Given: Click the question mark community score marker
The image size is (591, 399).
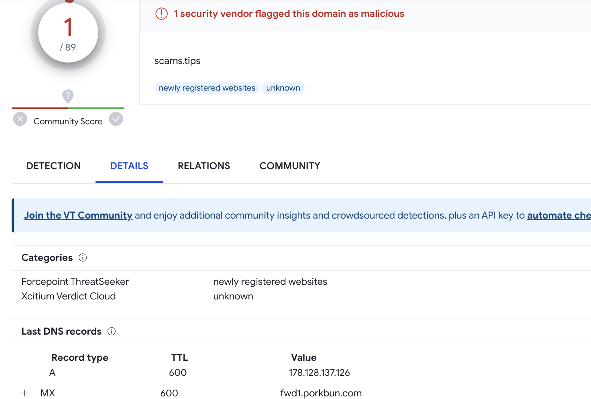Looking at the screenshot, I should point(68,96).
